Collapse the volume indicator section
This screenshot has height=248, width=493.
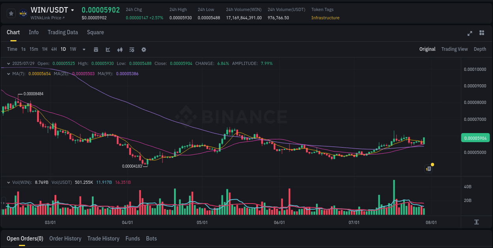tap(8, 182)
